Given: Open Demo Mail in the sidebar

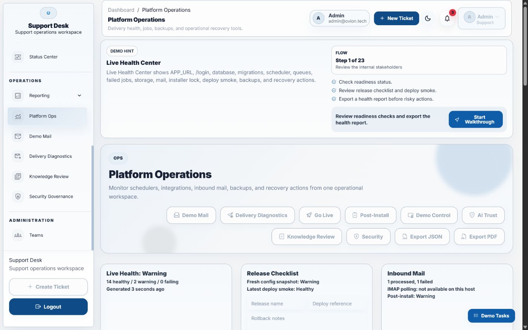Looking at the screenshot, I should [x=47, y=136].
